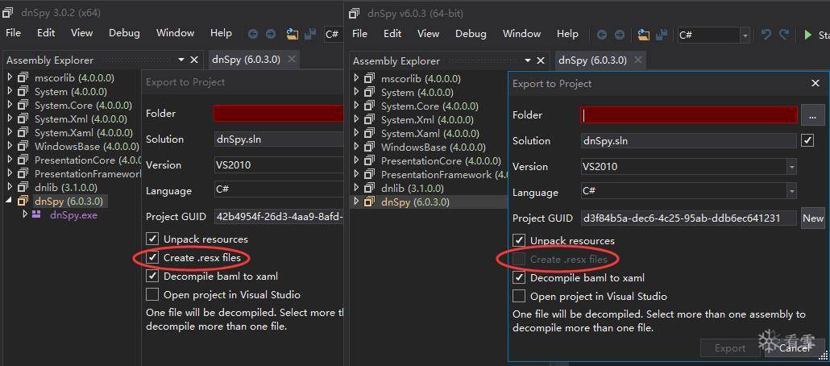This screenshot has width=830, height=366.
Task: Close dnSpy (6.0.3.0) tab in left window
Action: pos(291,60)
